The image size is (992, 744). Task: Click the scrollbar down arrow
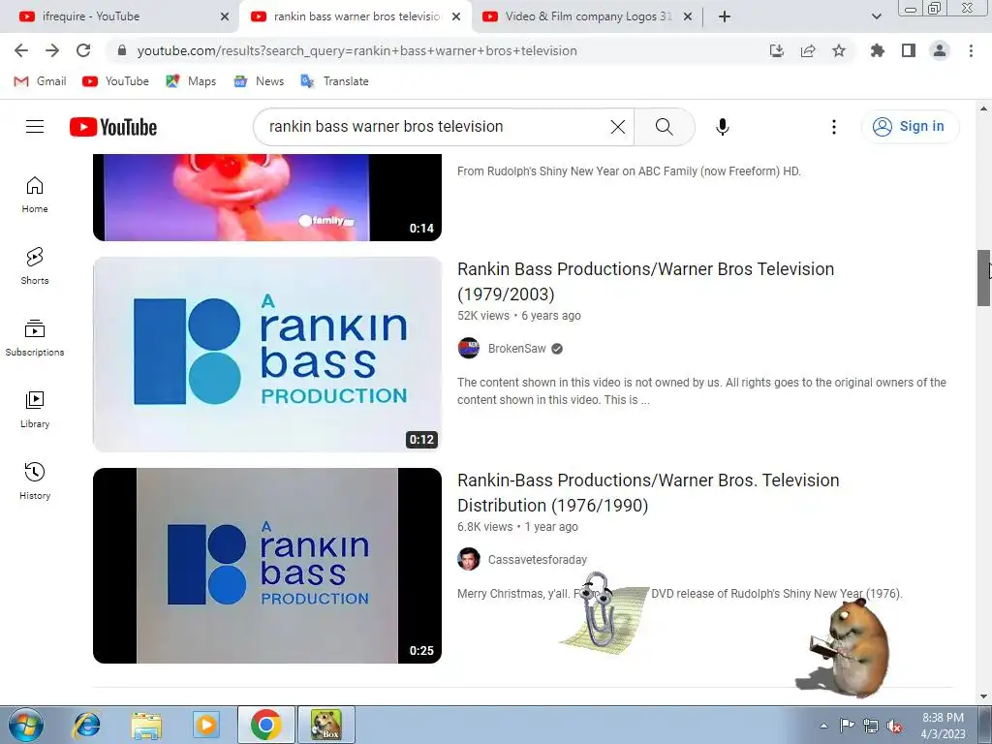984,697
